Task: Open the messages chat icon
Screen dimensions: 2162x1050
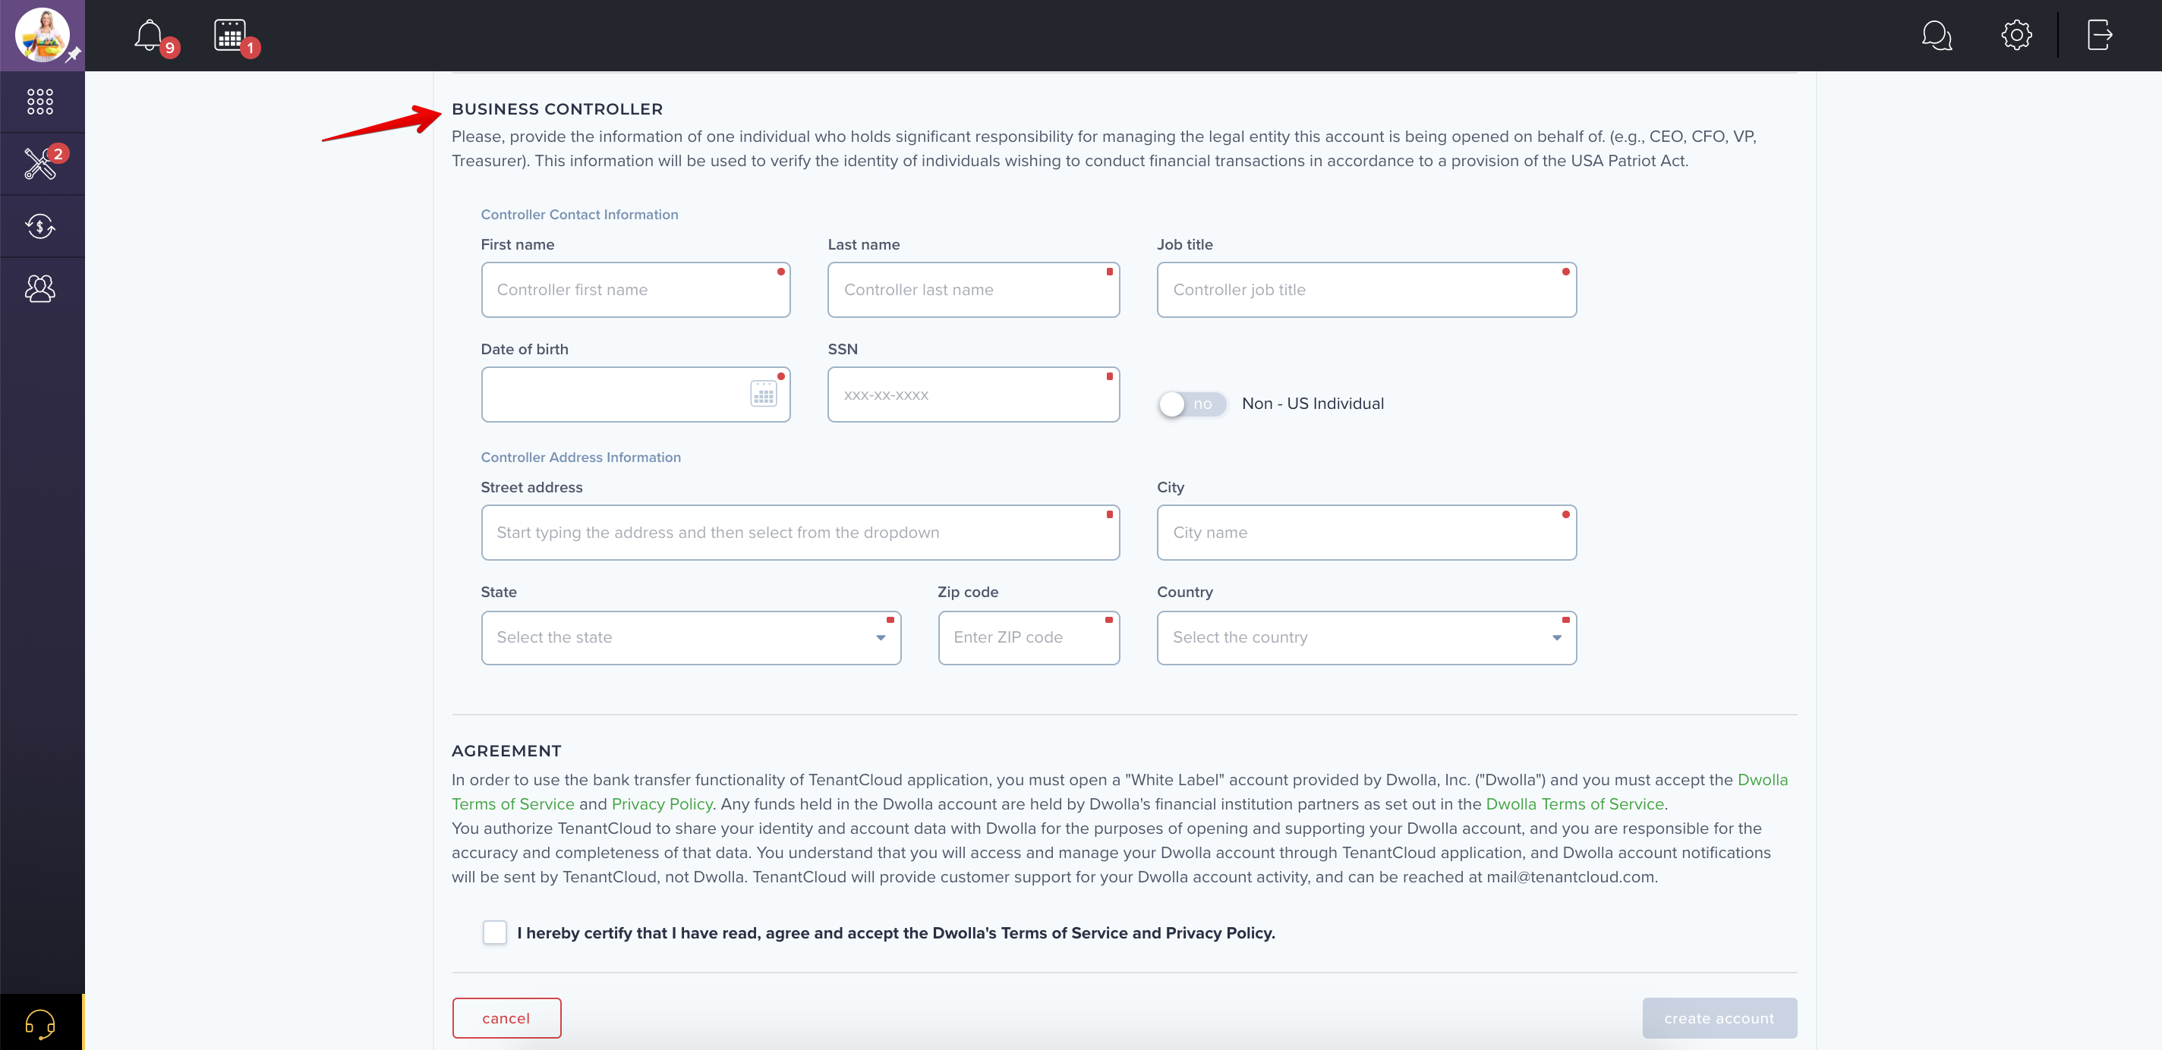Action: pos(1937,35)
